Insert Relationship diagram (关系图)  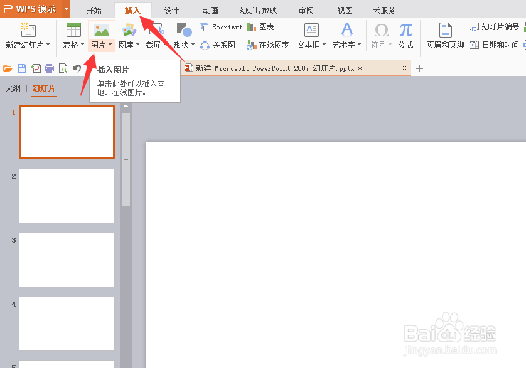(x=218, y=45)
